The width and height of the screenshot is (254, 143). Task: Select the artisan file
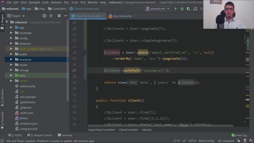[23, 118]
